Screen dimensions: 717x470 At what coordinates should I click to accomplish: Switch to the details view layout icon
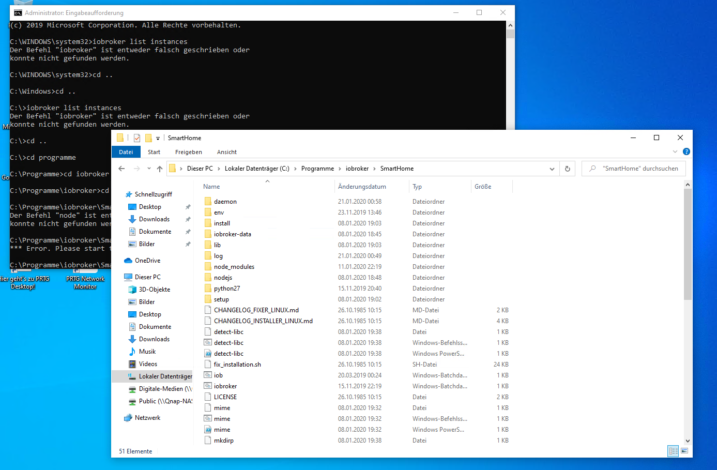673,451
